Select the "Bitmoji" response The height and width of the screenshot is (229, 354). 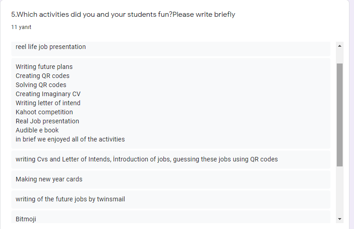[x=26, y=219]
